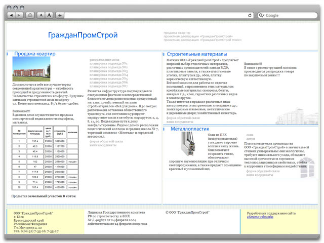The width and height of the screenshot is (324, 243).
Task: Go back with the browser back arrow
Action: pyautogui.click(x=11, y=15)
